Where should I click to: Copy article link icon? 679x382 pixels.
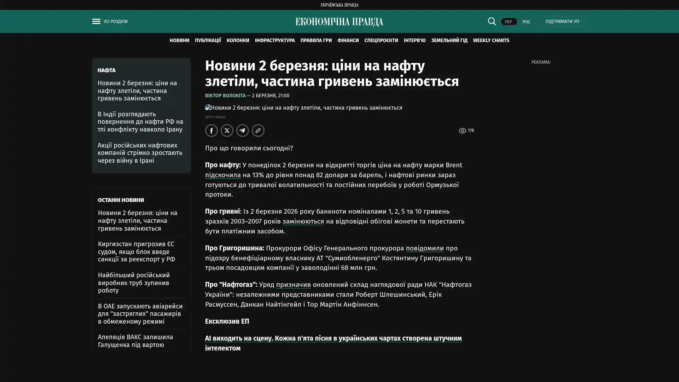258,131
